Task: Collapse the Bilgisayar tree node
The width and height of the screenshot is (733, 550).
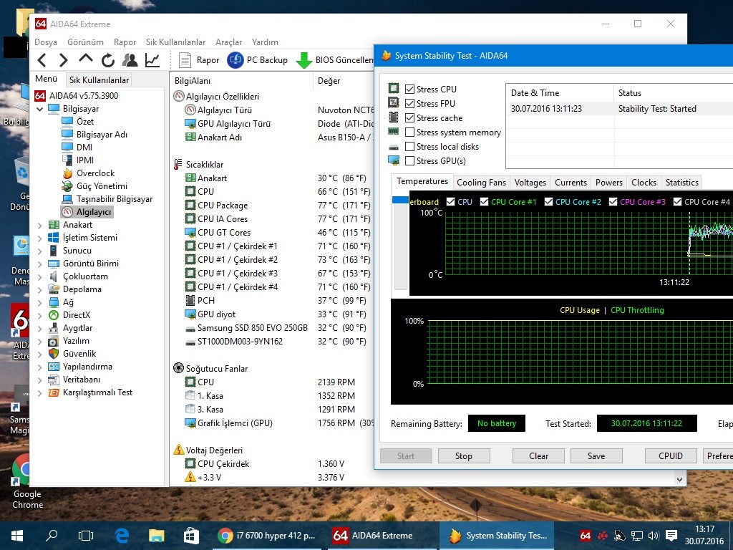Action: click(40, 109)
